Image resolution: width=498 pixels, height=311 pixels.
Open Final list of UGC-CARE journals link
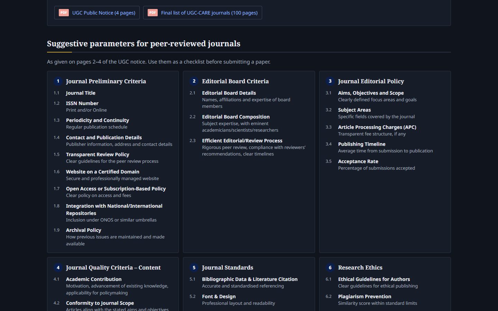(203, 12)
